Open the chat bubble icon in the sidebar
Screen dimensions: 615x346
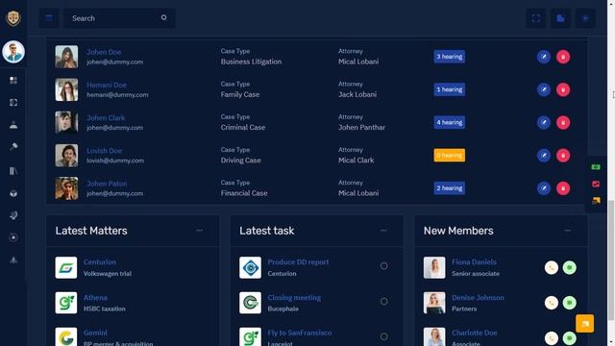click(13, 215)
